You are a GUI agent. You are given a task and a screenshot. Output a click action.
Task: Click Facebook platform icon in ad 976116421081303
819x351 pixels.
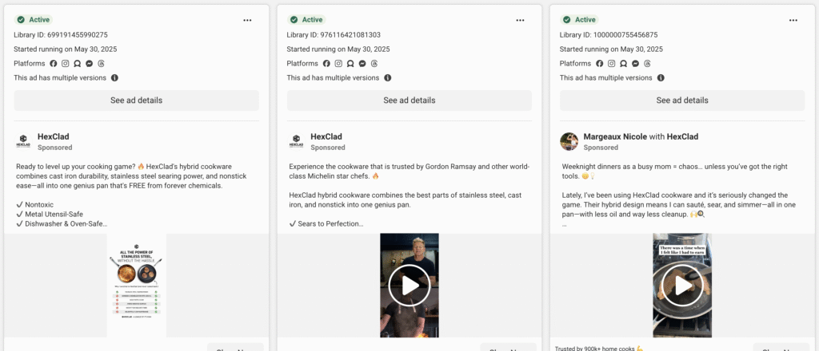326,64
